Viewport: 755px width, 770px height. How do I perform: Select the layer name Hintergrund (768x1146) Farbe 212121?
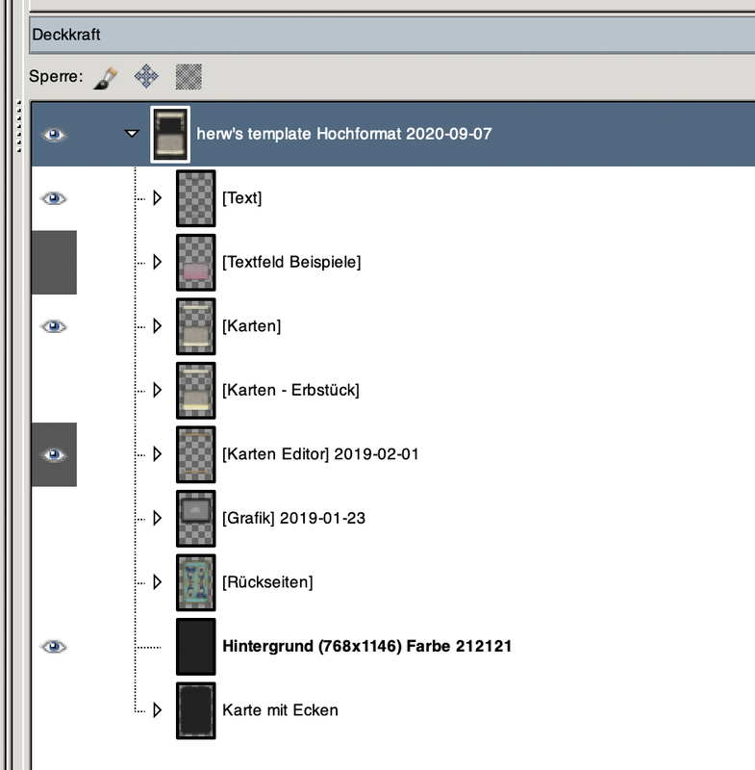click(x=367, y=646)
